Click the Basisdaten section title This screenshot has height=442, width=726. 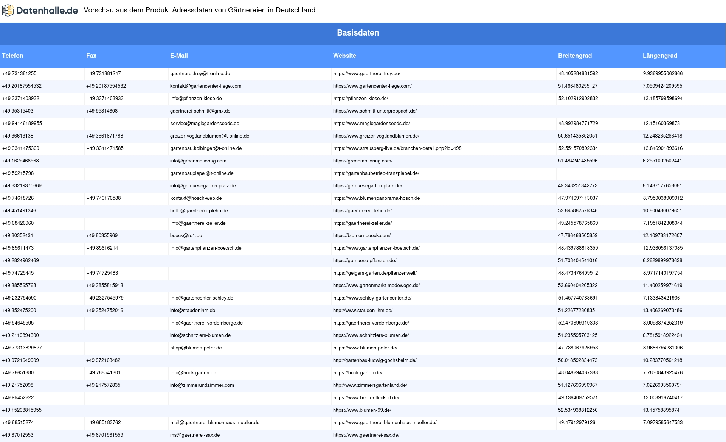(x=358, y=33)
